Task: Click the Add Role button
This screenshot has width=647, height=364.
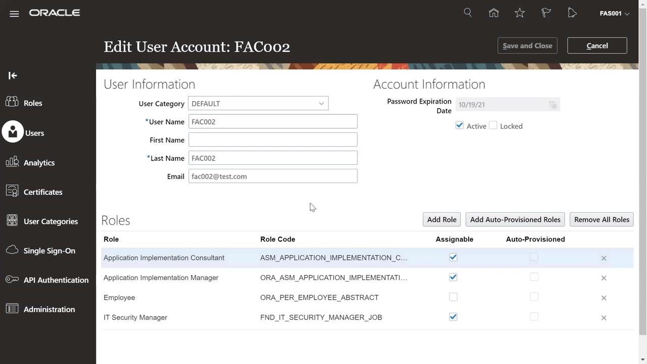Action: (x=442, y=219)
